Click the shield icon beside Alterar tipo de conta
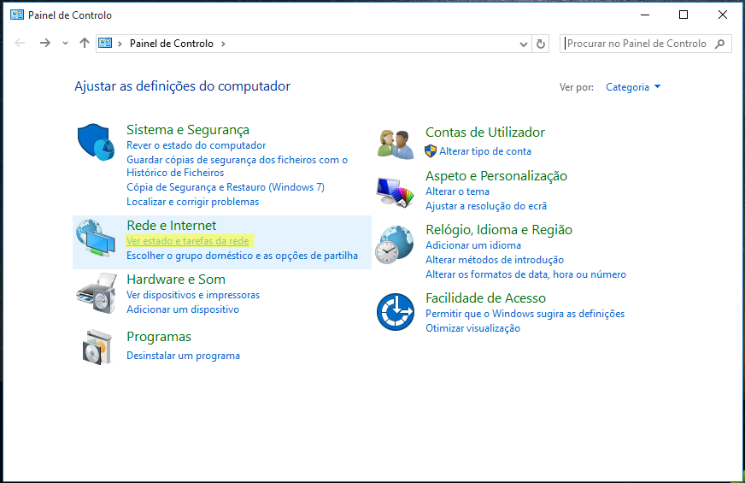745x483 pixels. (x=430, y=151)
